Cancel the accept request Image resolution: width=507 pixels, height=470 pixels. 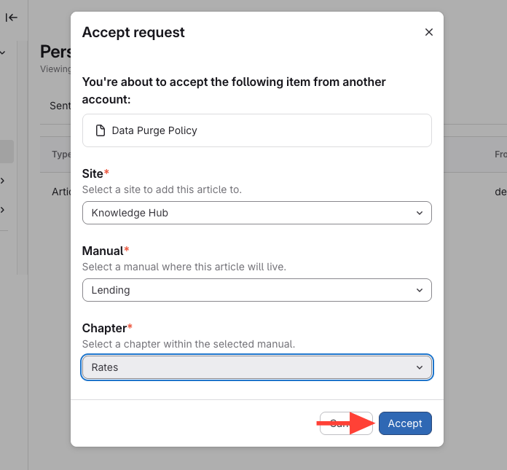click(337, 423)
